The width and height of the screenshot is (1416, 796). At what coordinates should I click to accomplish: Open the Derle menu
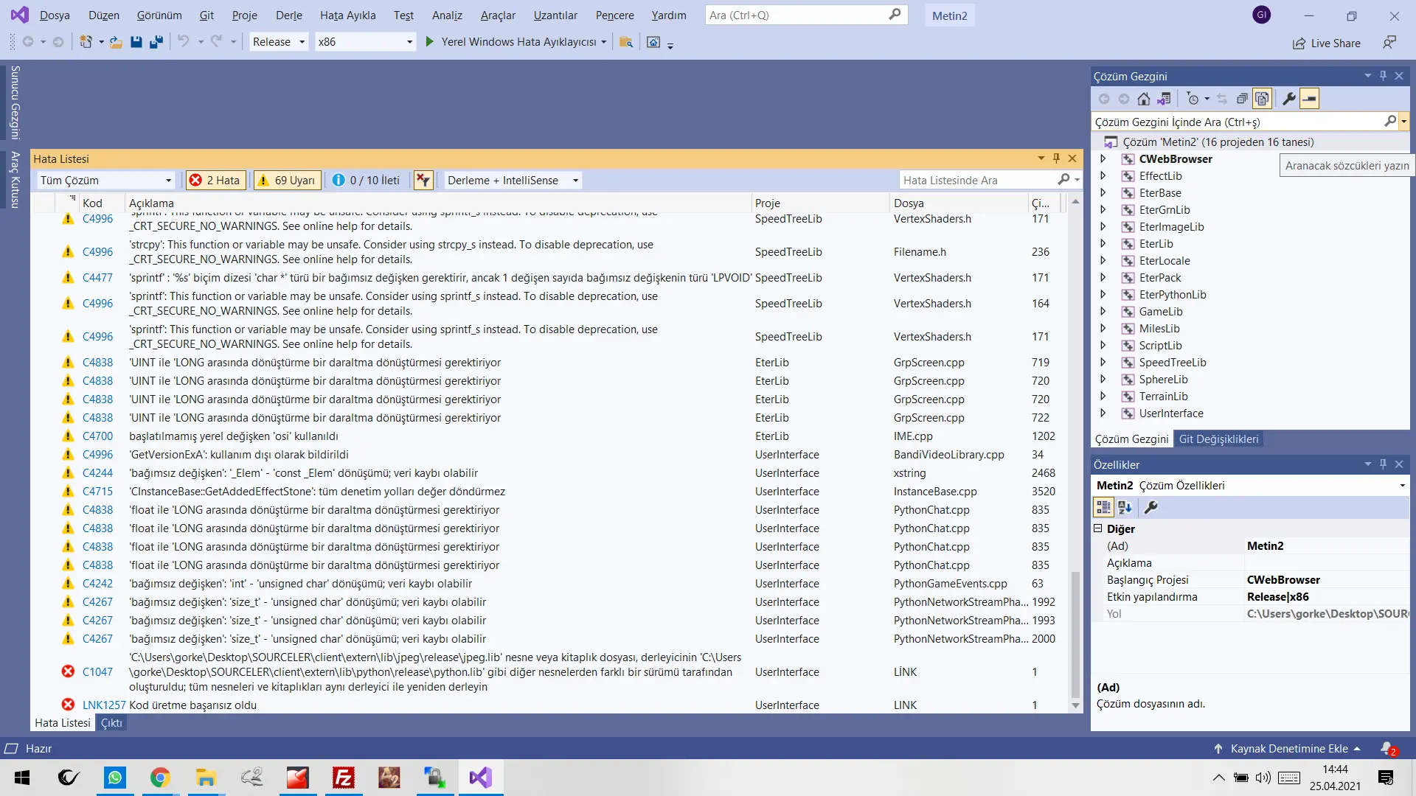click(x=288, y=15)
